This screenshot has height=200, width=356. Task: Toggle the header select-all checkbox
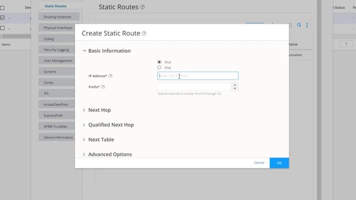point(2,8)
